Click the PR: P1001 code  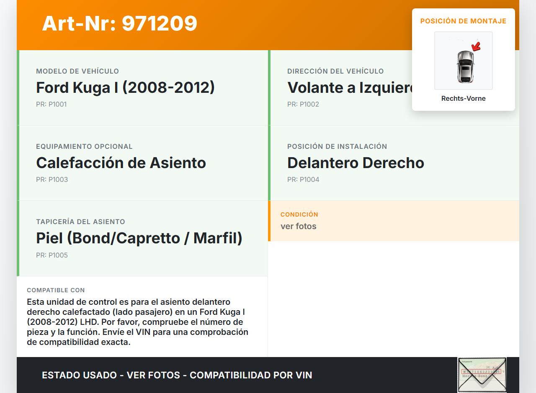(52, 105)
